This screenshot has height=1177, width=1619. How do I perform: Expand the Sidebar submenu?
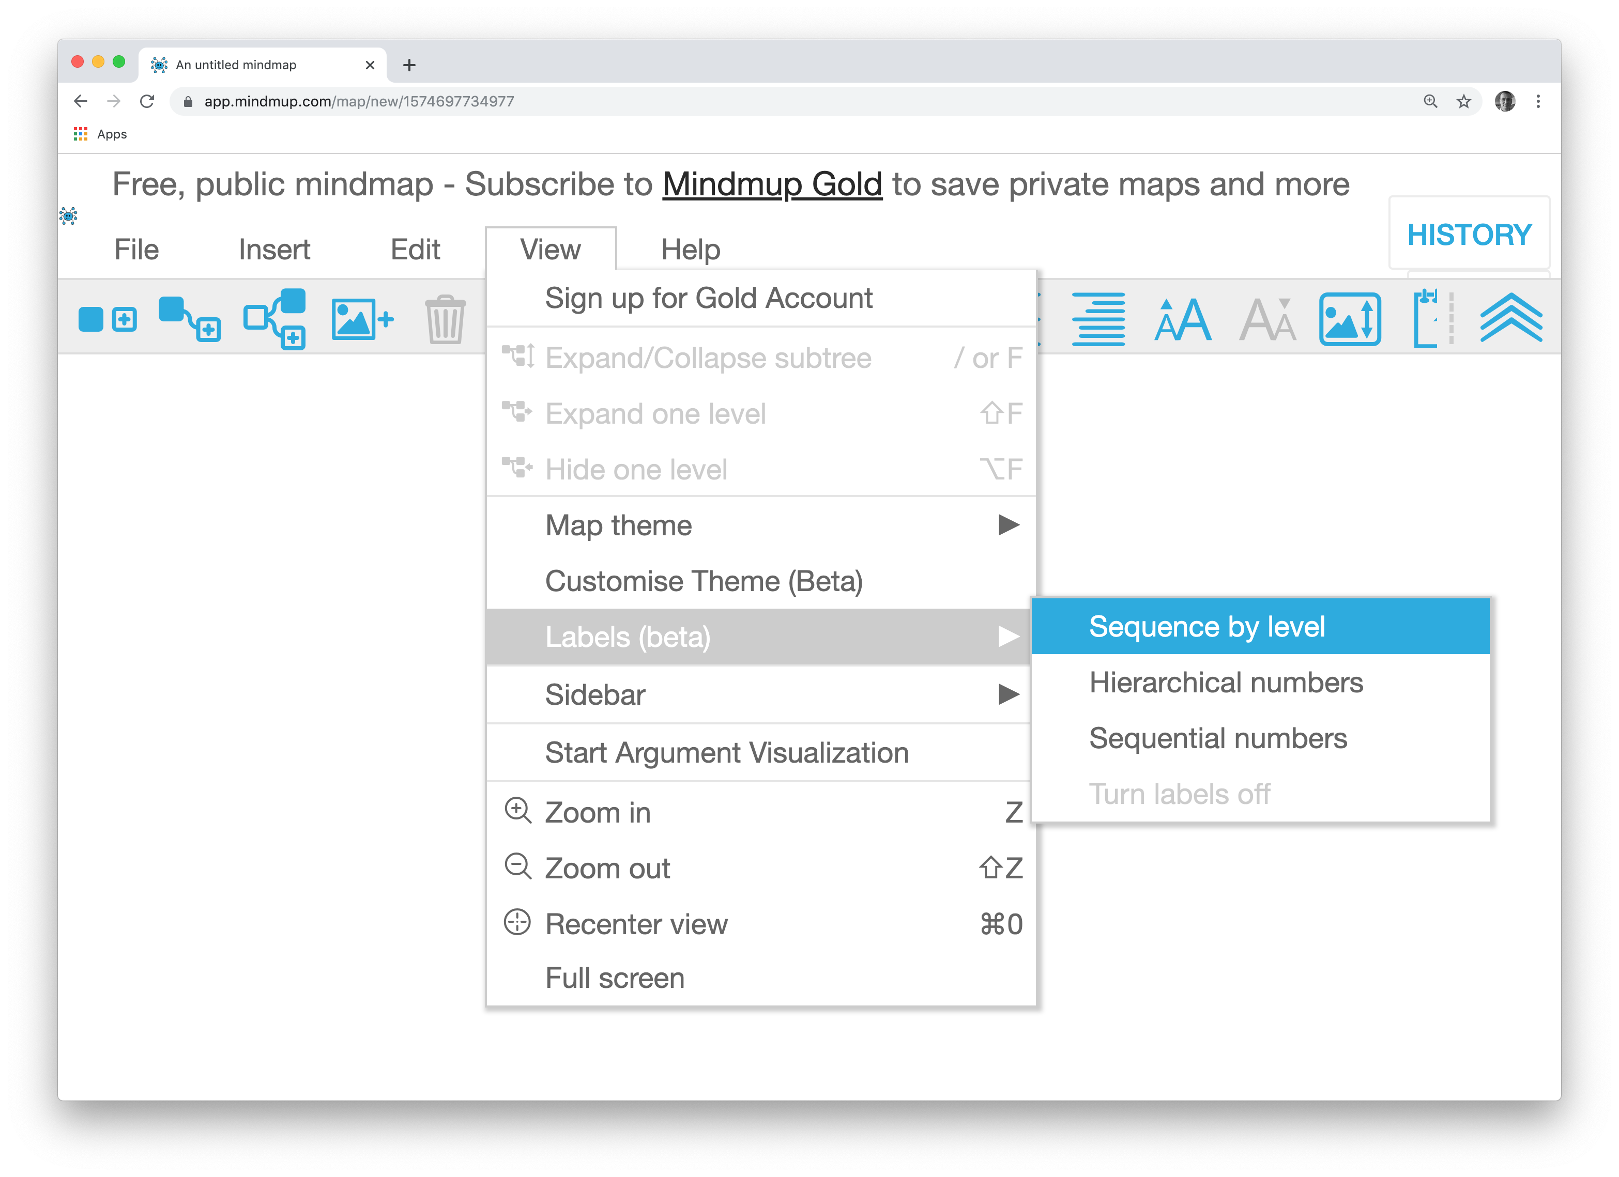(761, 695)
